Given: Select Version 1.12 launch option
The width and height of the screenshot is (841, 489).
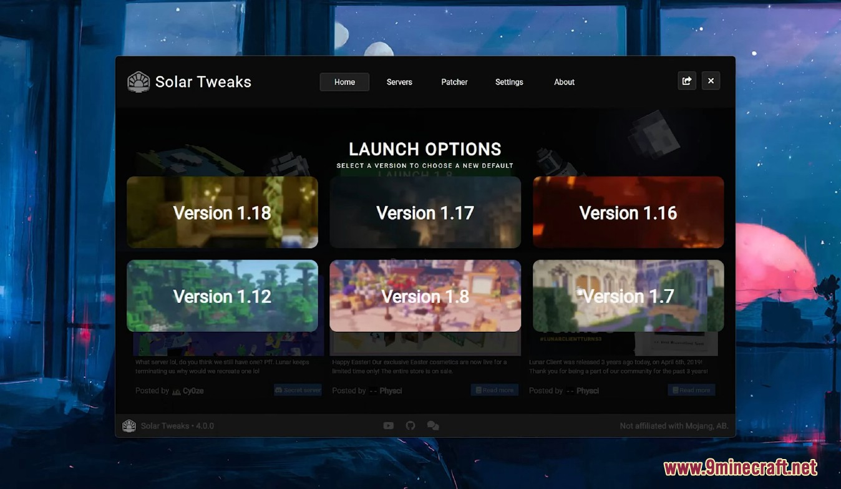Looking at the screenshot, I should [222, 296].
